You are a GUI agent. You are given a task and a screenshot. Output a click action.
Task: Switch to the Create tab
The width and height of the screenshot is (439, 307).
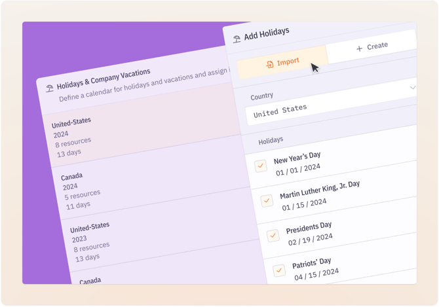[x=372, y=47]
